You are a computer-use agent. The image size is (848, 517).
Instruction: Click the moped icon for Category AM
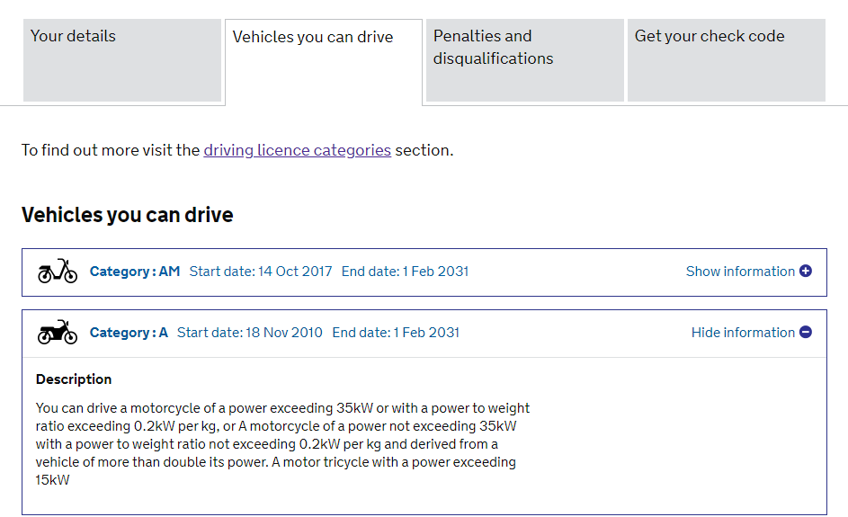tap(58, 271)
